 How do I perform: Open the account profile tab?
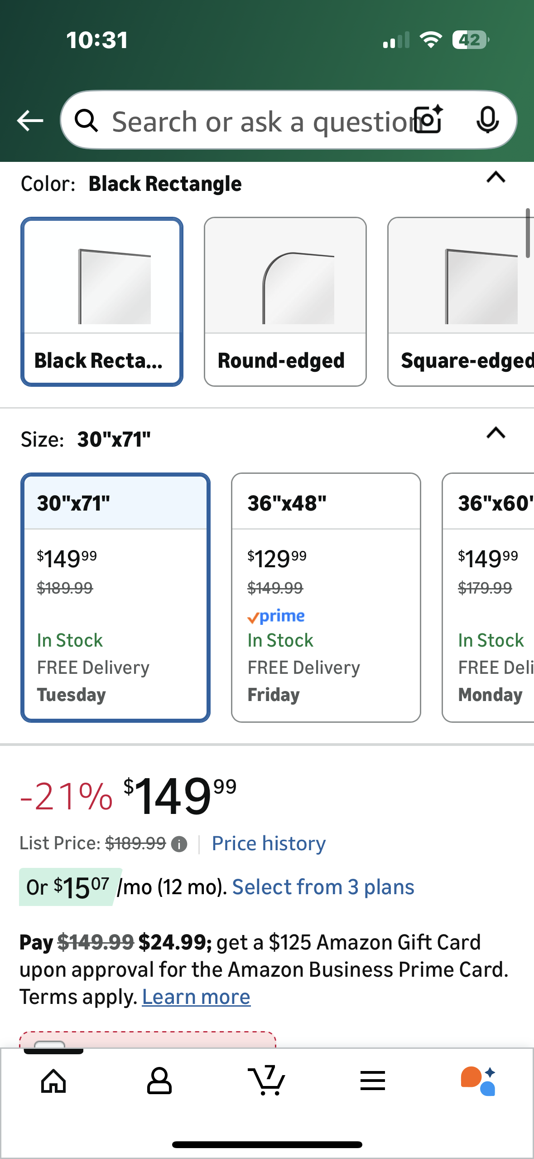[159, 1081]
